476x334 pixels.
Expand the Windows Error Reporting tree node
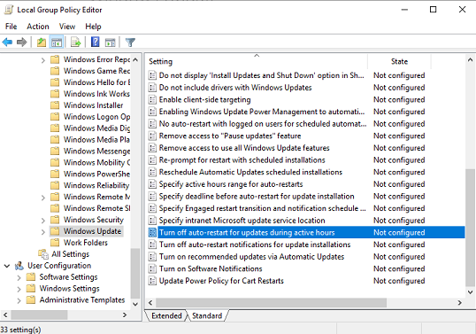[x=43, y=60]
